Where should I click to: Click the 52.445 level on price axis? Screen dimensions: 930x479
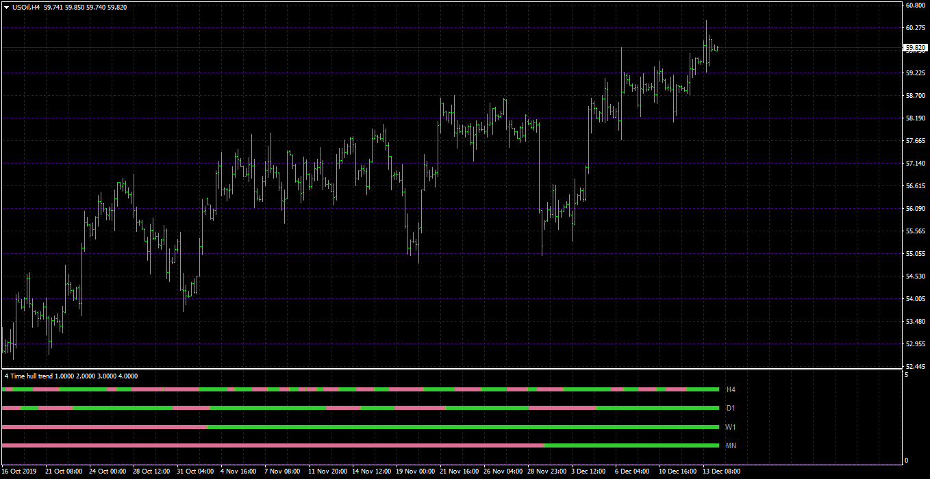point(916,367)
